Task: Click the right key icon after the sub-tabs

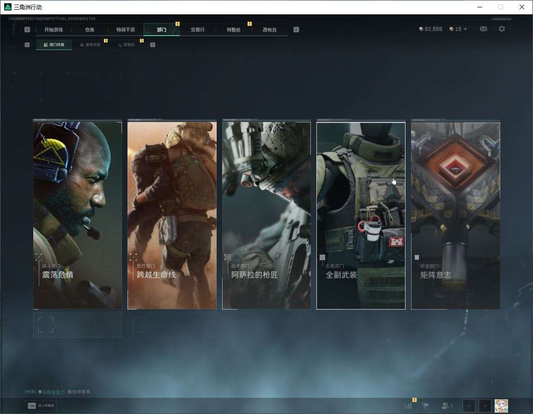Action: pos(152,44)
